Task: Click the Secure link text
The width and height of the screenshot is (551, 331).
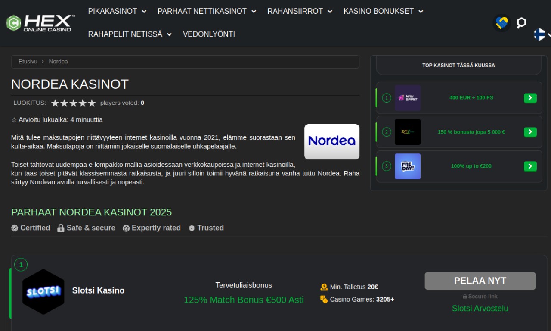Action: pos(483,297)
